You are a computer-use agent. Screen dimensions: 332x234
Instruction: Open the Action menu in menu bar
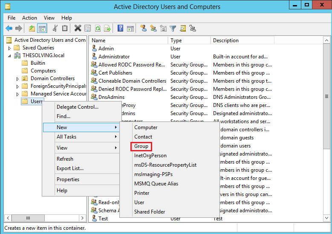[x=29, y=18]
